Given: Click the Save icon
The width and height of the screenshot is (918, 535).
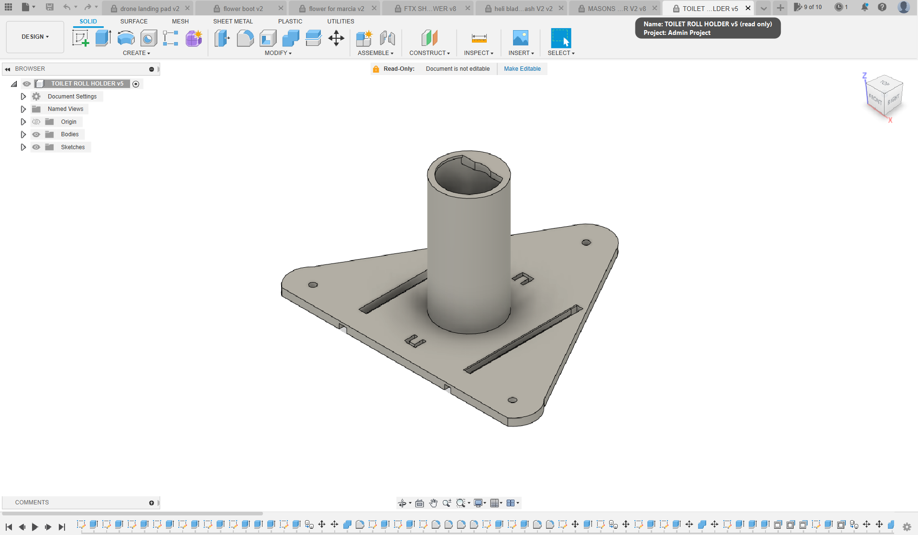Looking at the screenshot, I should (50, 7).
